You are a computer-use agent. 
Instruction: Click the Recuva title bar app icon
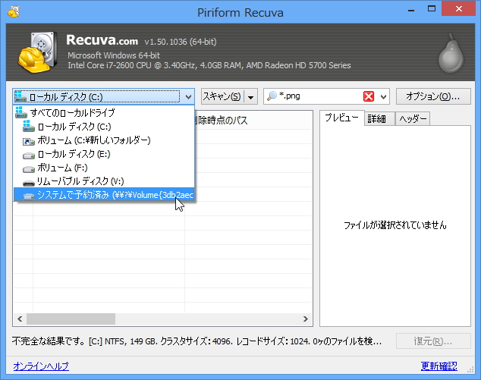(14, 11)
